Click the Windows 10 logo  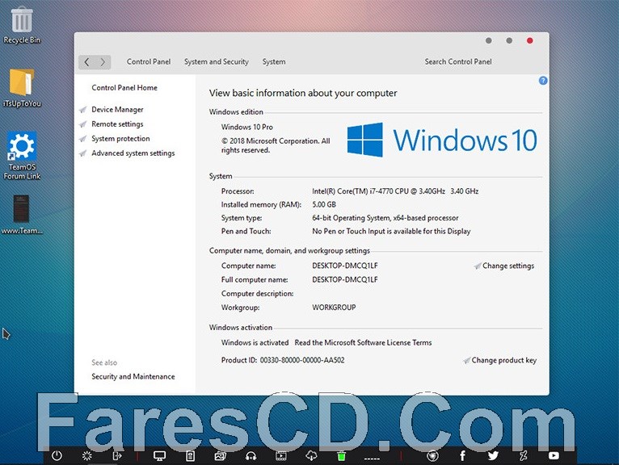[x=442, y=140]
